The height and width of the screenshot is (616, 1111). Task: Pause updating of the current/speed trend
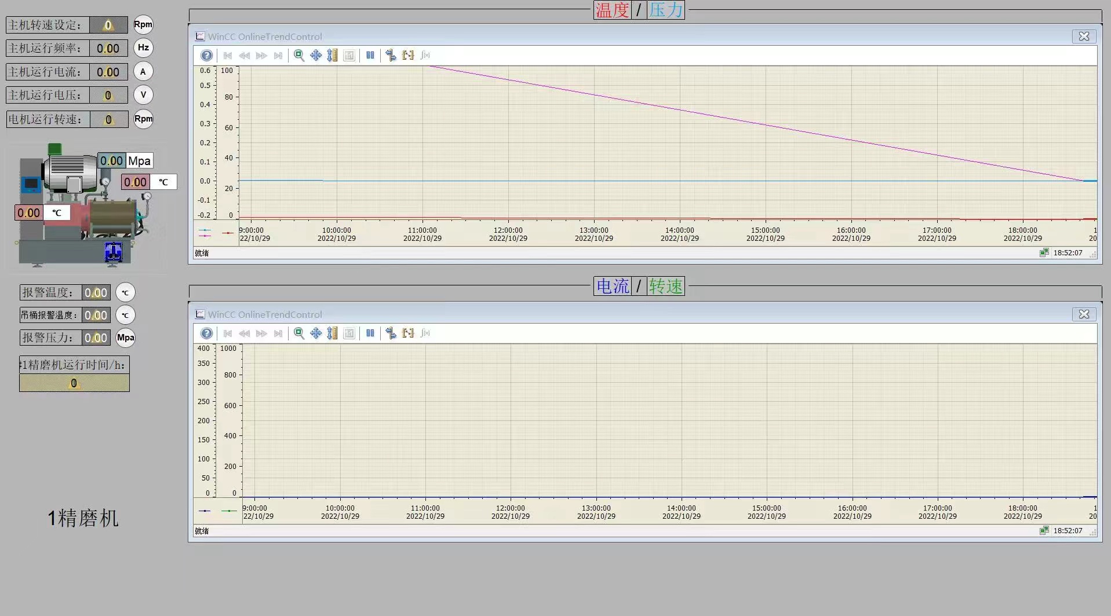370,333
